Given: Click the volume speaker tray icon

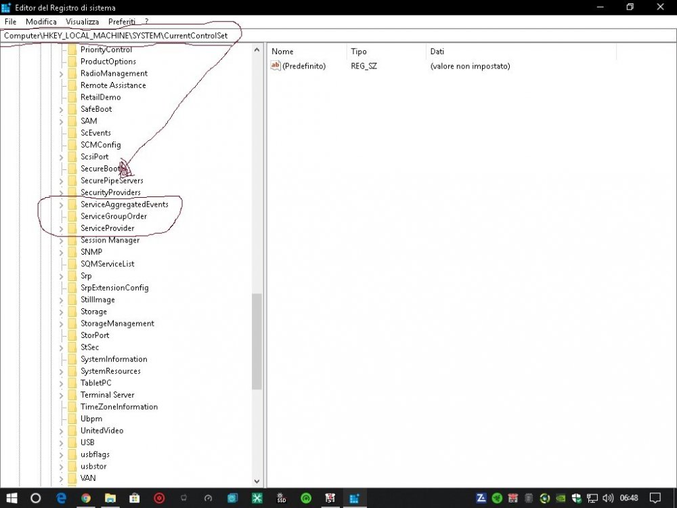Looking at the screenshot, I should [x=608, y=498].
